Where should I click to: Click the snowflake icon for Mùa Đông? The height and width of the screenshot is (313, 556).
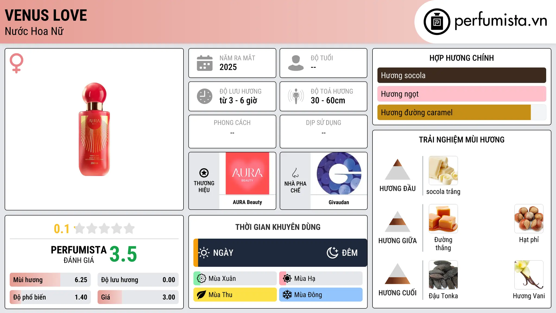coord(287,295)
